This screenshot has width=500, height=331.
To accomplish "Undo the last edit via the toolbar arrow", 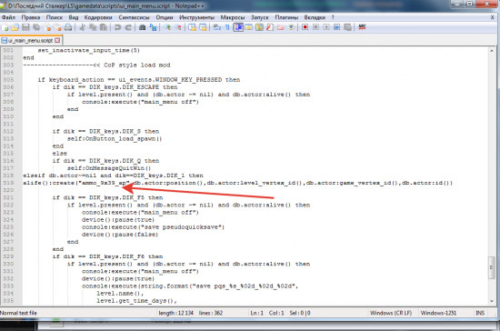I will pos(117,28).
